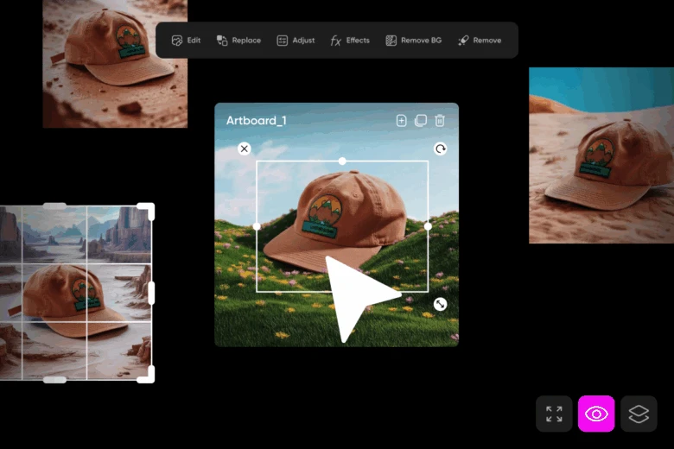The height and width of the screenshot is (449, 674).
Task: Open the layers panel button
Action: tap(639, 414)
